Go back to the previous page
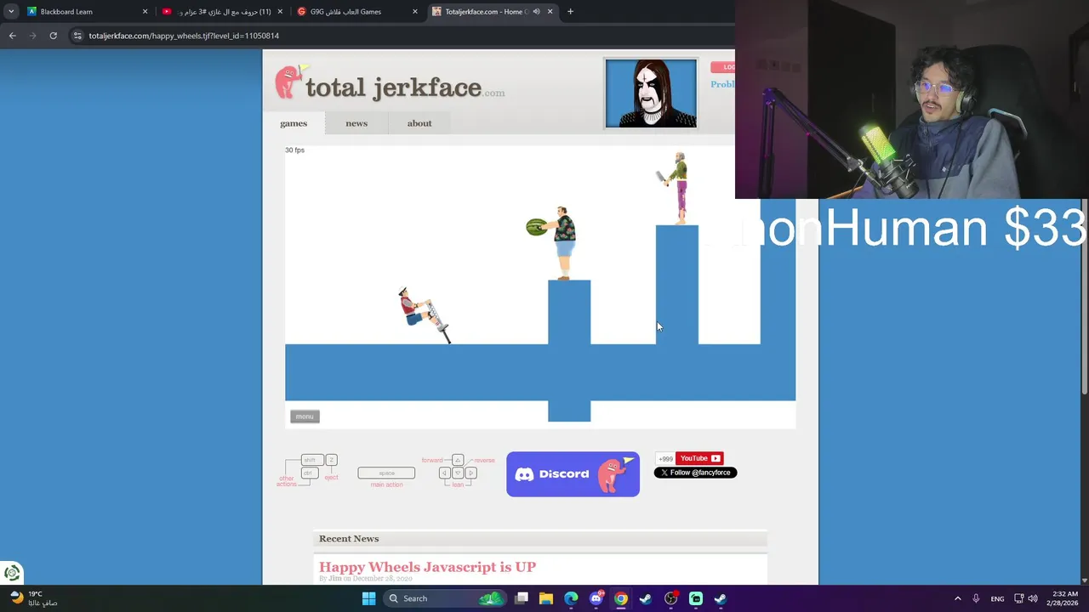Viewport: 1089px width, 612px height. (12, 36)
